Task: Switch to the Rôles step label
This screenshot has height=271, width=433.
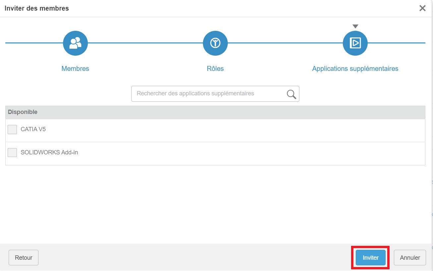Action: [215, 69]
